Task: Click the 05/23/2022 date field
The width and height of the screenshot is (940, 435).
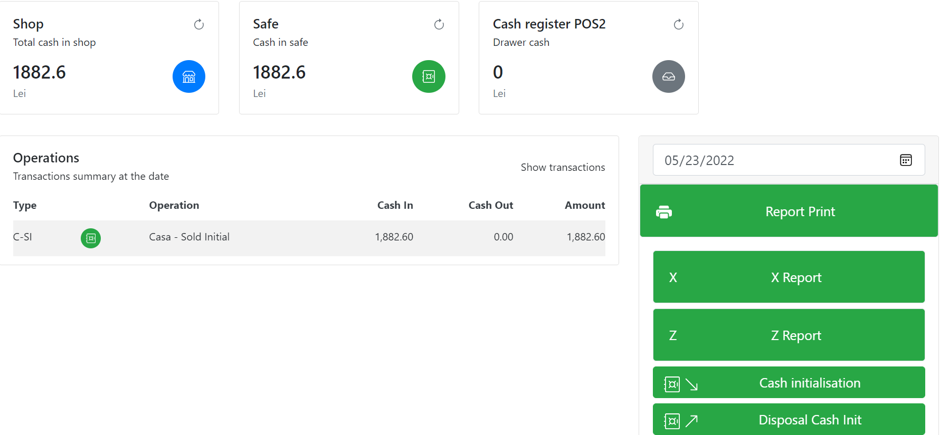Action: (x=789, y=160)
